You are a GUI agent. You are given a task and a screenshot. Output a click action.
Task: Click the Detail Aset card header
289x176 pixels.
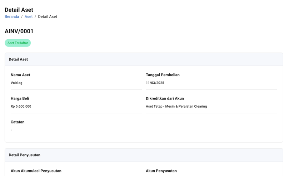click(x=18, y=59)
